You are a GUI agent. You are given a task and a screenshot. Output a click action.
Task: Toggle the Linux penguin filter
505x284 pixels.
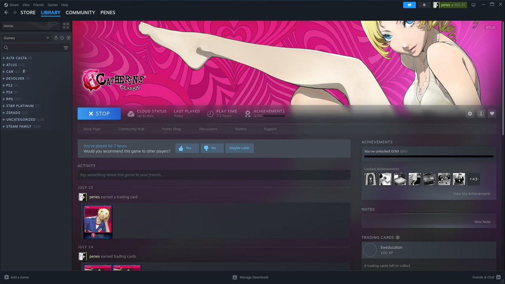click(56, 38)
